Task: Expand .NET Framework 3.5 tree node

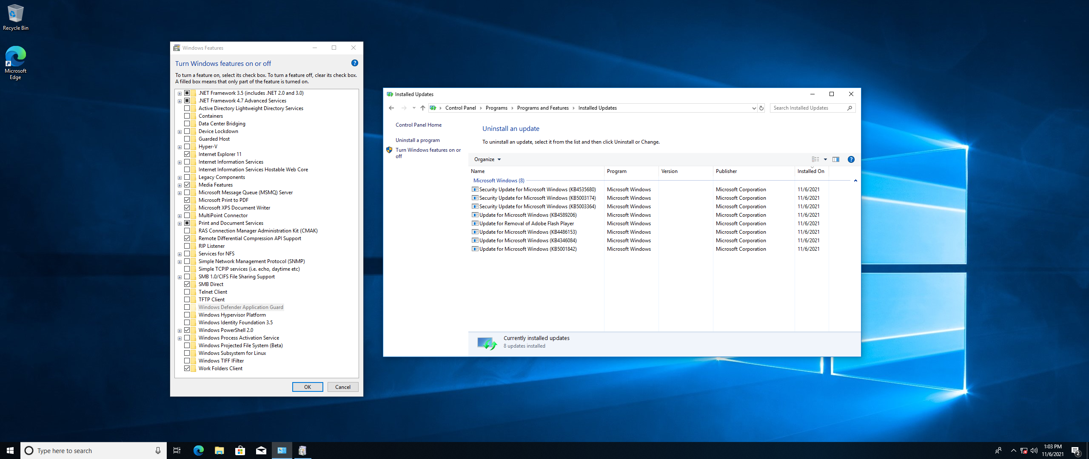Action: point(180,93)
